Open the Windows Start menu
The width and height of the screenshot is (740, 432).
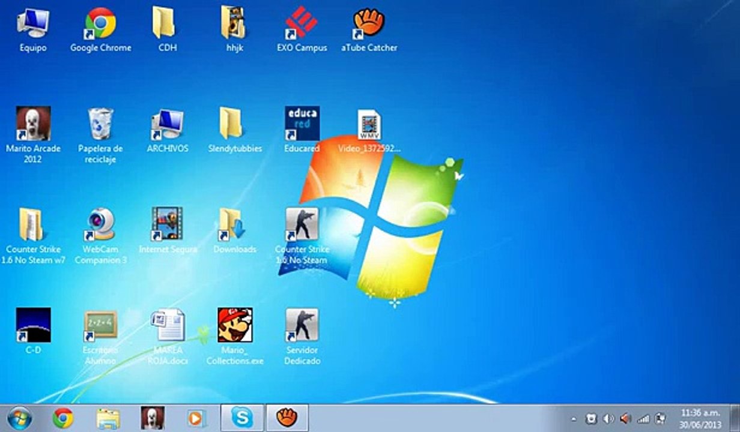pyautogui.click(x=19, y=418)
